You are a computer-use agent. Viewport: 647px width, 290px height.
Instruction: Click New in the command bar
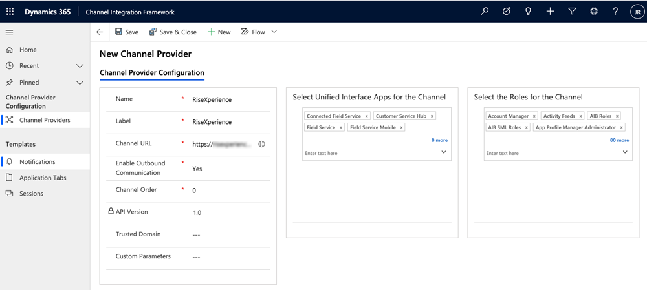219,32
